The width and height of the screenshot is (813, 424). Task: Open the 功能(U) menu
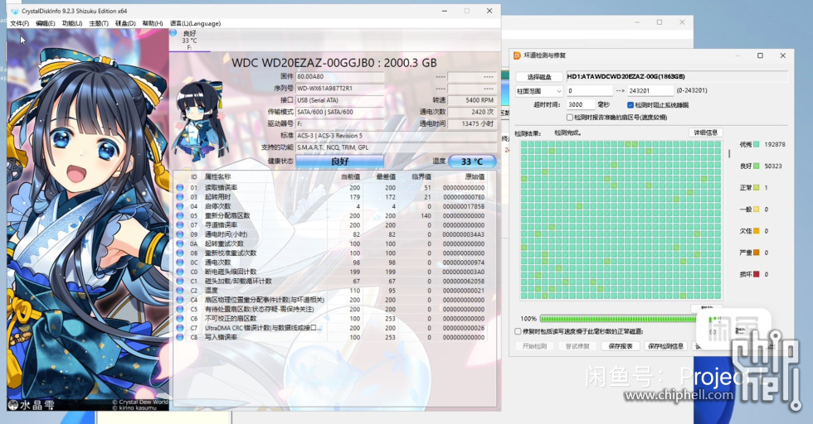[x=72, y=23]
